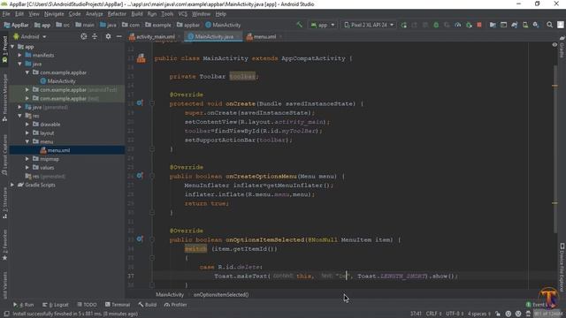This screenshot has width=566, height=318.
Task: Click the Sync Project with Gradle Files icon
Action: coord(515,25)
